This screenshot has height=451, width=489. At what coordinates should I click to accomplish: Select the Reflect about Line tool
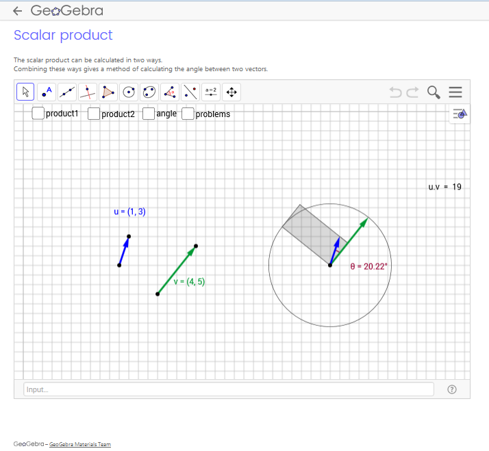(190, 92)
